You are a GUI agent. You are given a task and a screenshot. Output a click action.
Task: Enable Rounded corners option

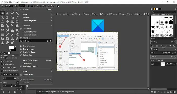click(2, 67)
